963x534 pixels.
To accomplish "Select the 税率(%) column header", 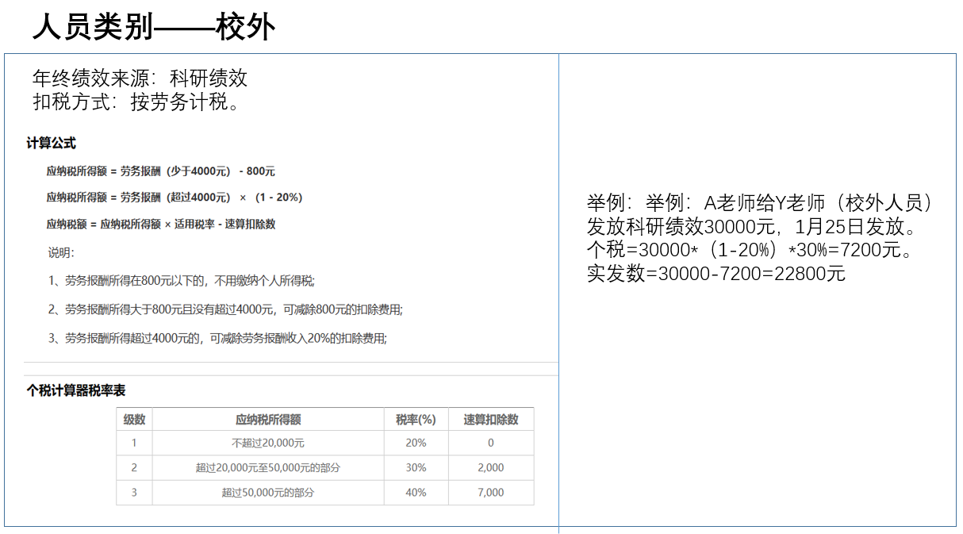I will [x=416, y=419].
